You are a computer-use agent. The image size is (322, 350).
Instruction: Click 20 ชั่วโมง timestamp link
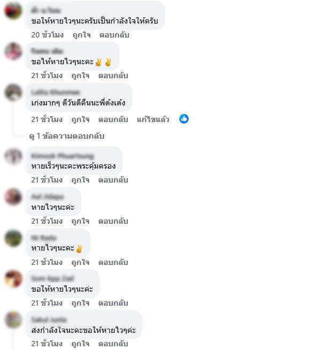coord(47,35)
